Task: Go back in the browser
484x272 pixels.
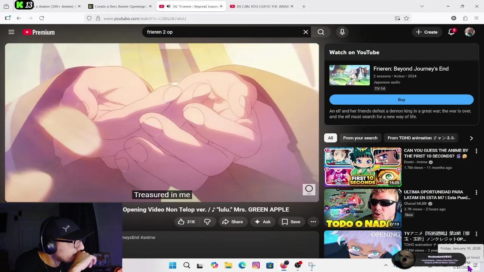Action: (x=19, y=18)
